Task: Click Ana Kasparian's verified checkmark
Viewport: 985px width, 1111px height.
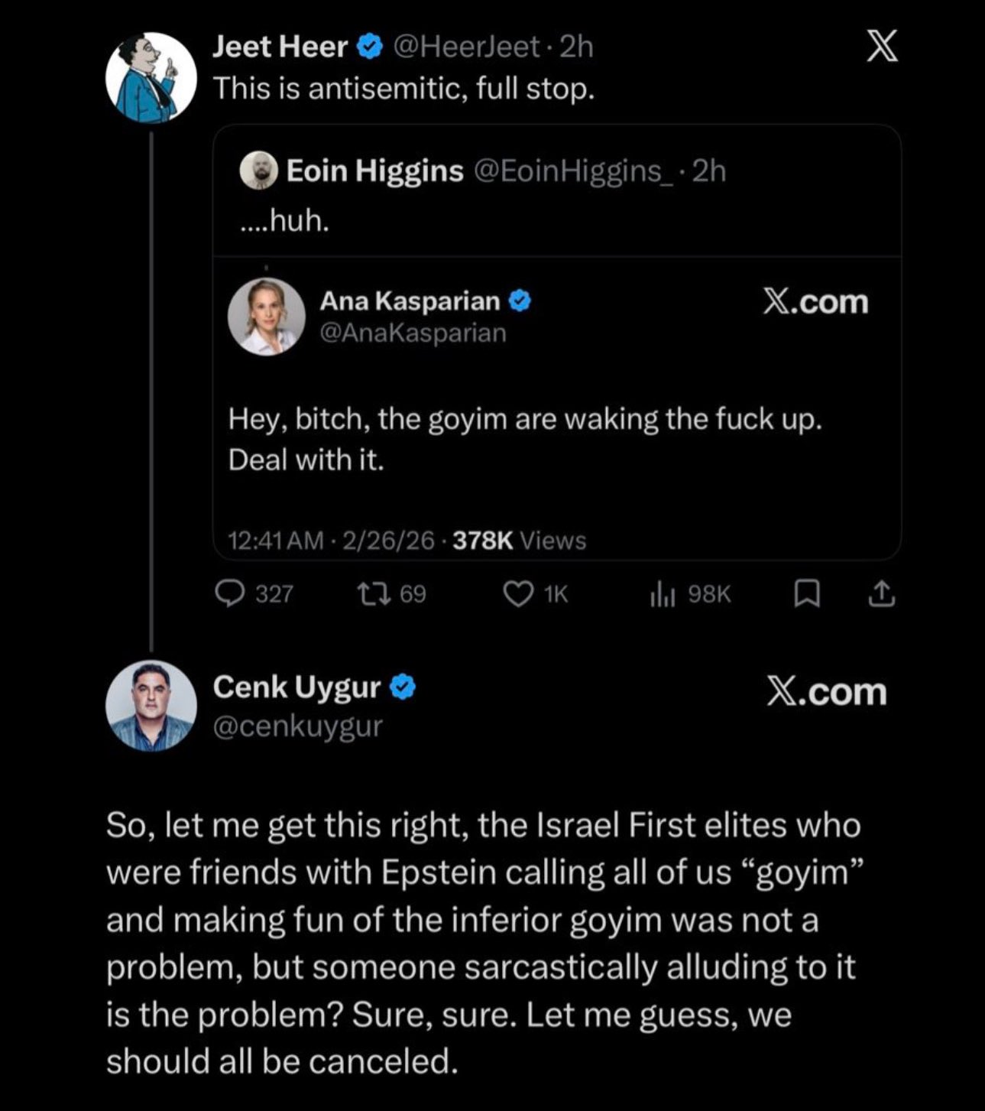Action: tap(520, 301)
